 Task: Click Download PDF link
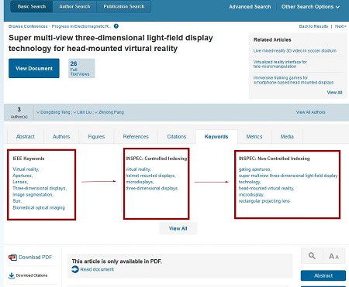pos(36,257)
